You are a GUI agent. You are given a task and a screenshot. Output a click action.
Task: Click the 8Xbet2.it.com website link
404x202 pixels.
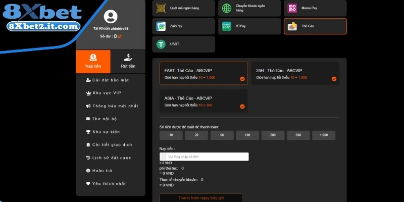click(43, 26)
